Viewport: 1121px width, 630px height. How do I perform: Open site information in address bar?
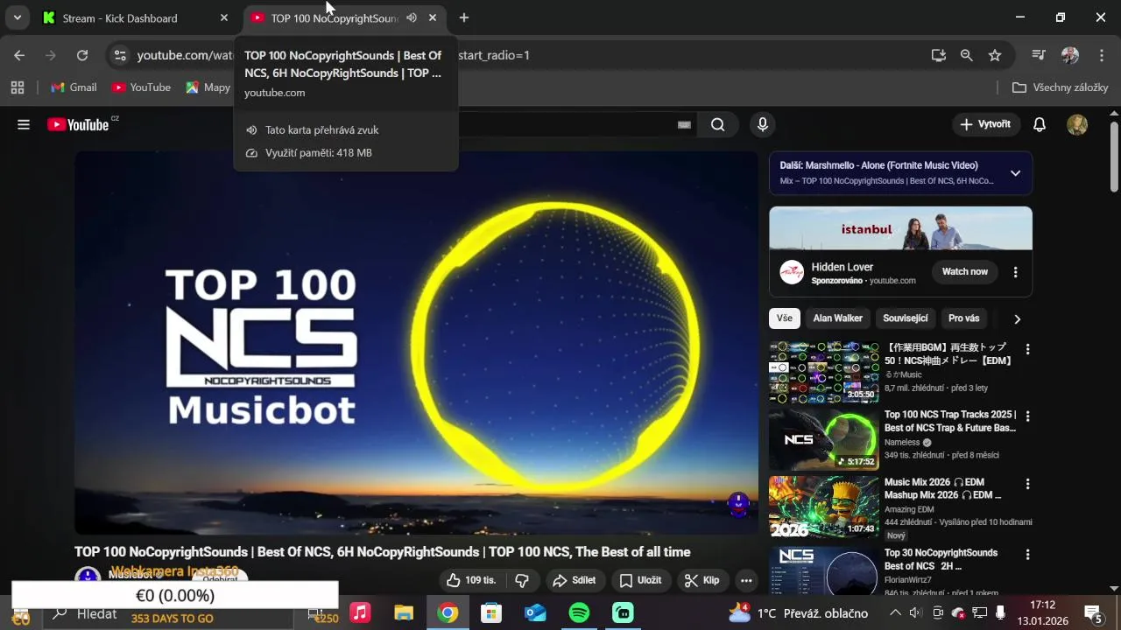click(121, 55)
